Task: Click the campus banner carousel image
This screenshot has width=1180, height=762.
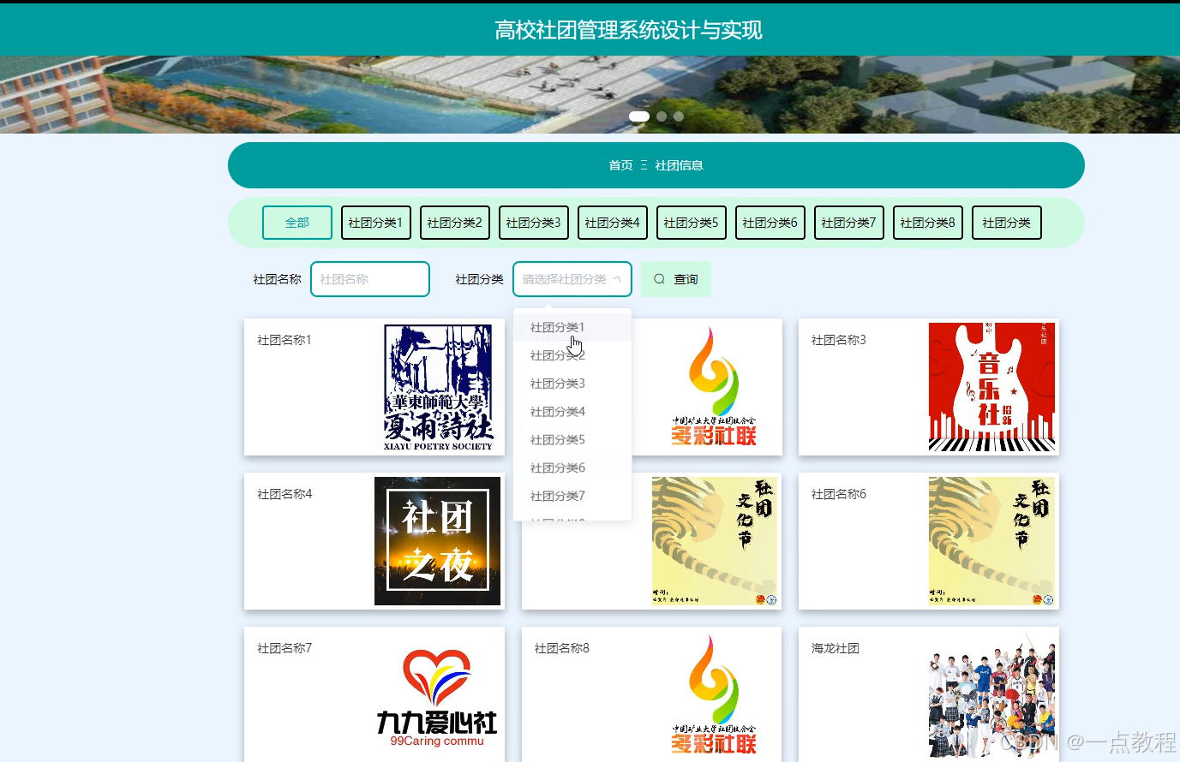Action: pyautogui.click(x=590, y=94)
